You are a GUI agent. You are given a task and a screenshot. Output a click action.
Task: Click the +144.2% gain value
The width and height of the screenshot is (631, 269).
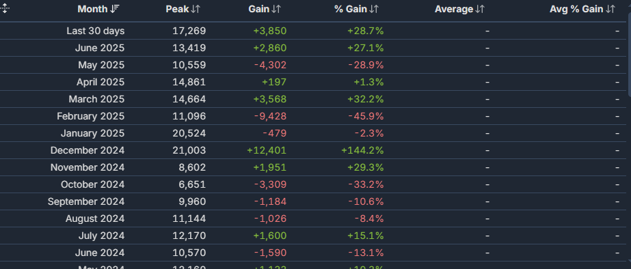pos(362,150)
